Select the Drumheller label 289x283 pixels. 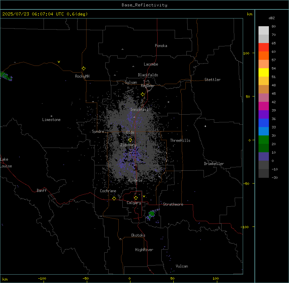(214, 164)
